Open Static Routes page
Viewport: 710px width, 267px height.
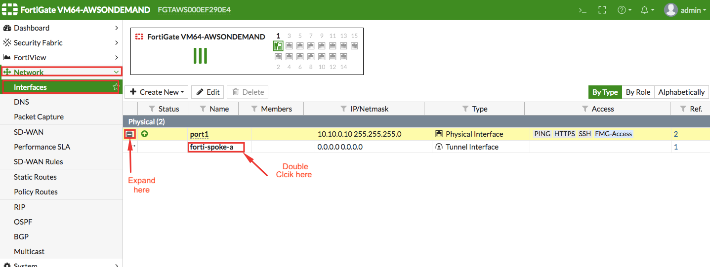[61, 177]
